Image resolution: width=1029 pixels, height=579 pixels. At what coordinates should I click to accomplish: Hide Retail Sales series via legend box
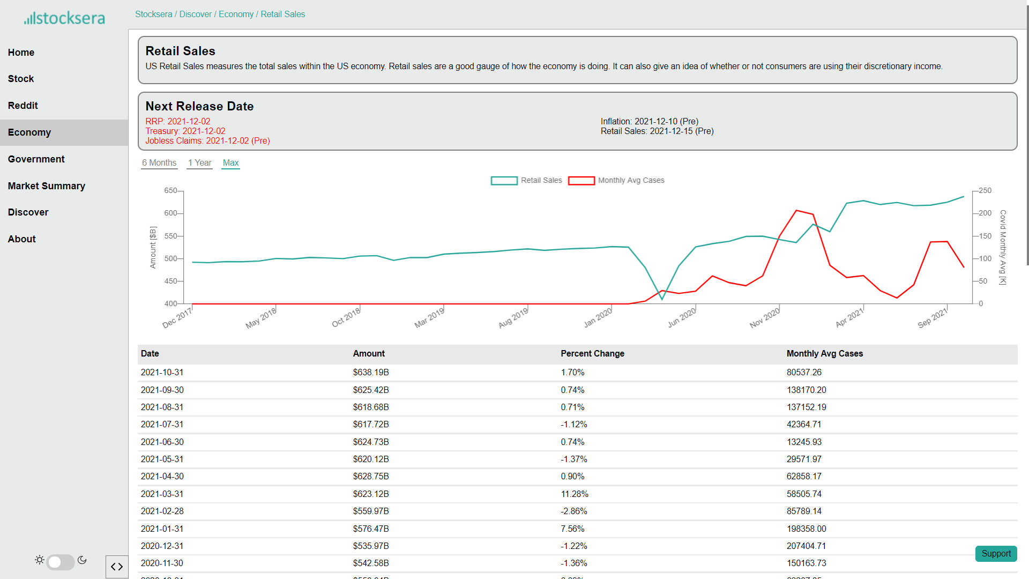click(504, 181)
